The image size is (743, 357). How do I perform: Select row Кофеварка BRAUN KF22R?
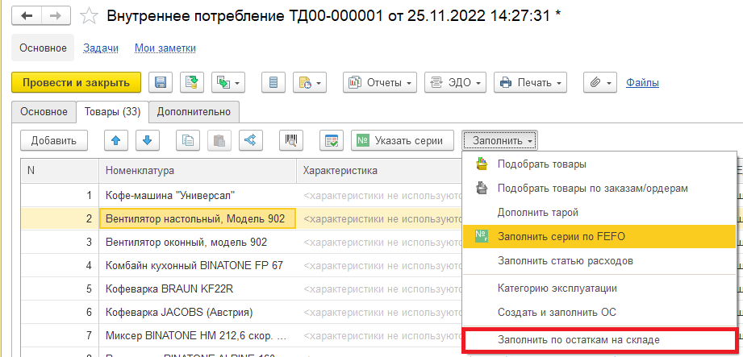(198, 289)
